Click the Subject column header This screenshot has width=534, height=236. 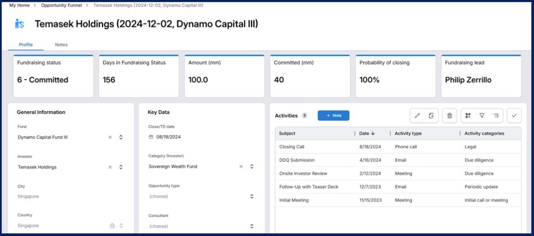[x=287, y=134]
